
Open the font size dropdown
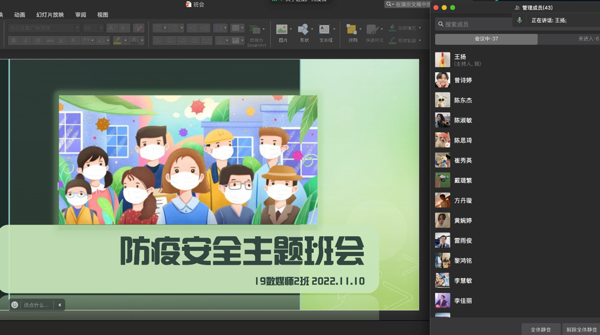(93, 28)
